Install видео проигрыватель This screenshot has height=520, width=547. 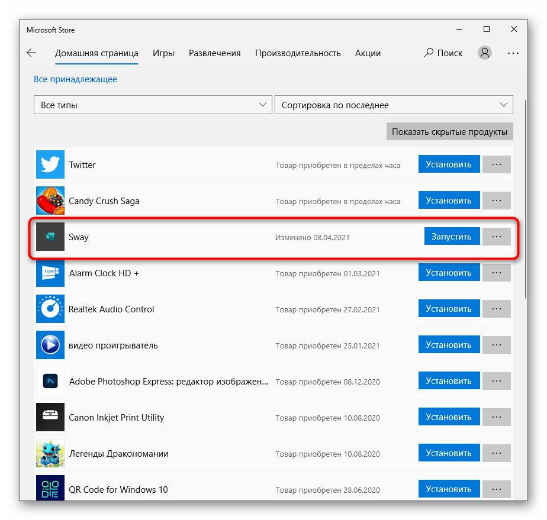tap(449, 345)
